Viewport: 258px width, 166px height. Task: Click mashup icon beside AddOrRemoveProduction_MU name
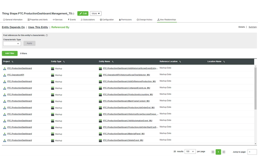pos(100,82)
